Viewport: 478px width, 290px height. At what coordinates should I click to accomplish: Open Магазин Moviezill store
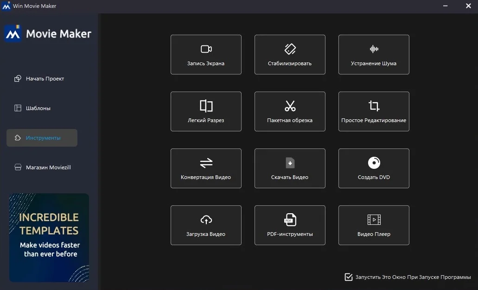(42, 167)
